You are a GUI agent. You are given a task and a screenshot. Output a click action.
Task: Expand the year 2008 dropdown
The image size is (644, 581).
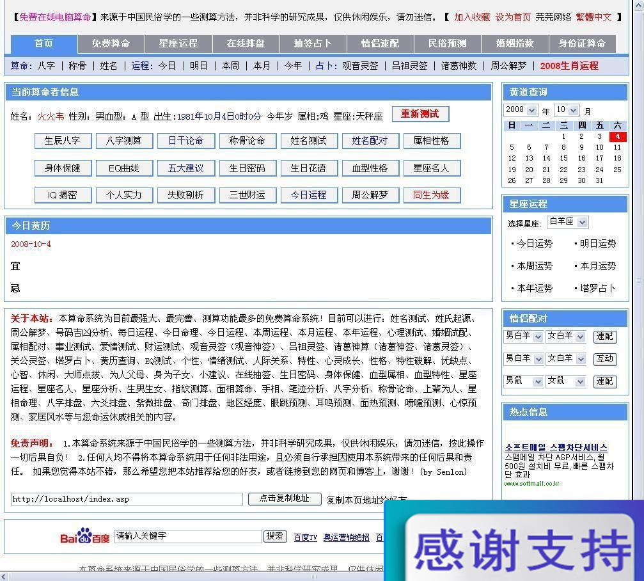click(521, 110)
